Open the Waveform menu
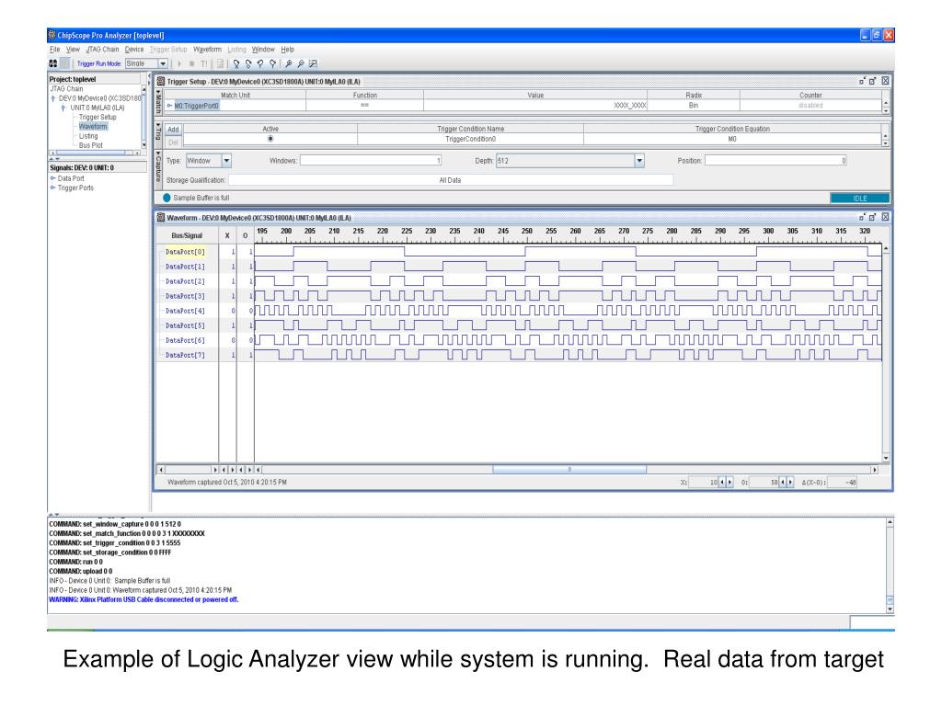 point(207,50)
